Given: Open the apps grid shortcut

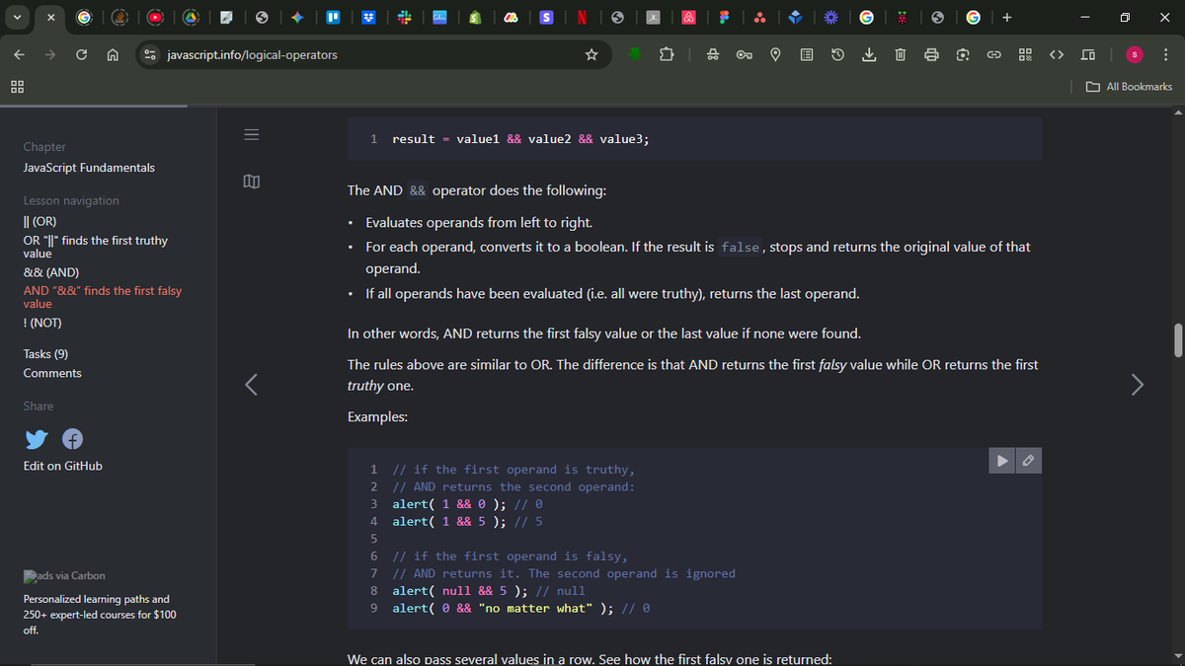Looking at the screenshot, I should 17,86.
